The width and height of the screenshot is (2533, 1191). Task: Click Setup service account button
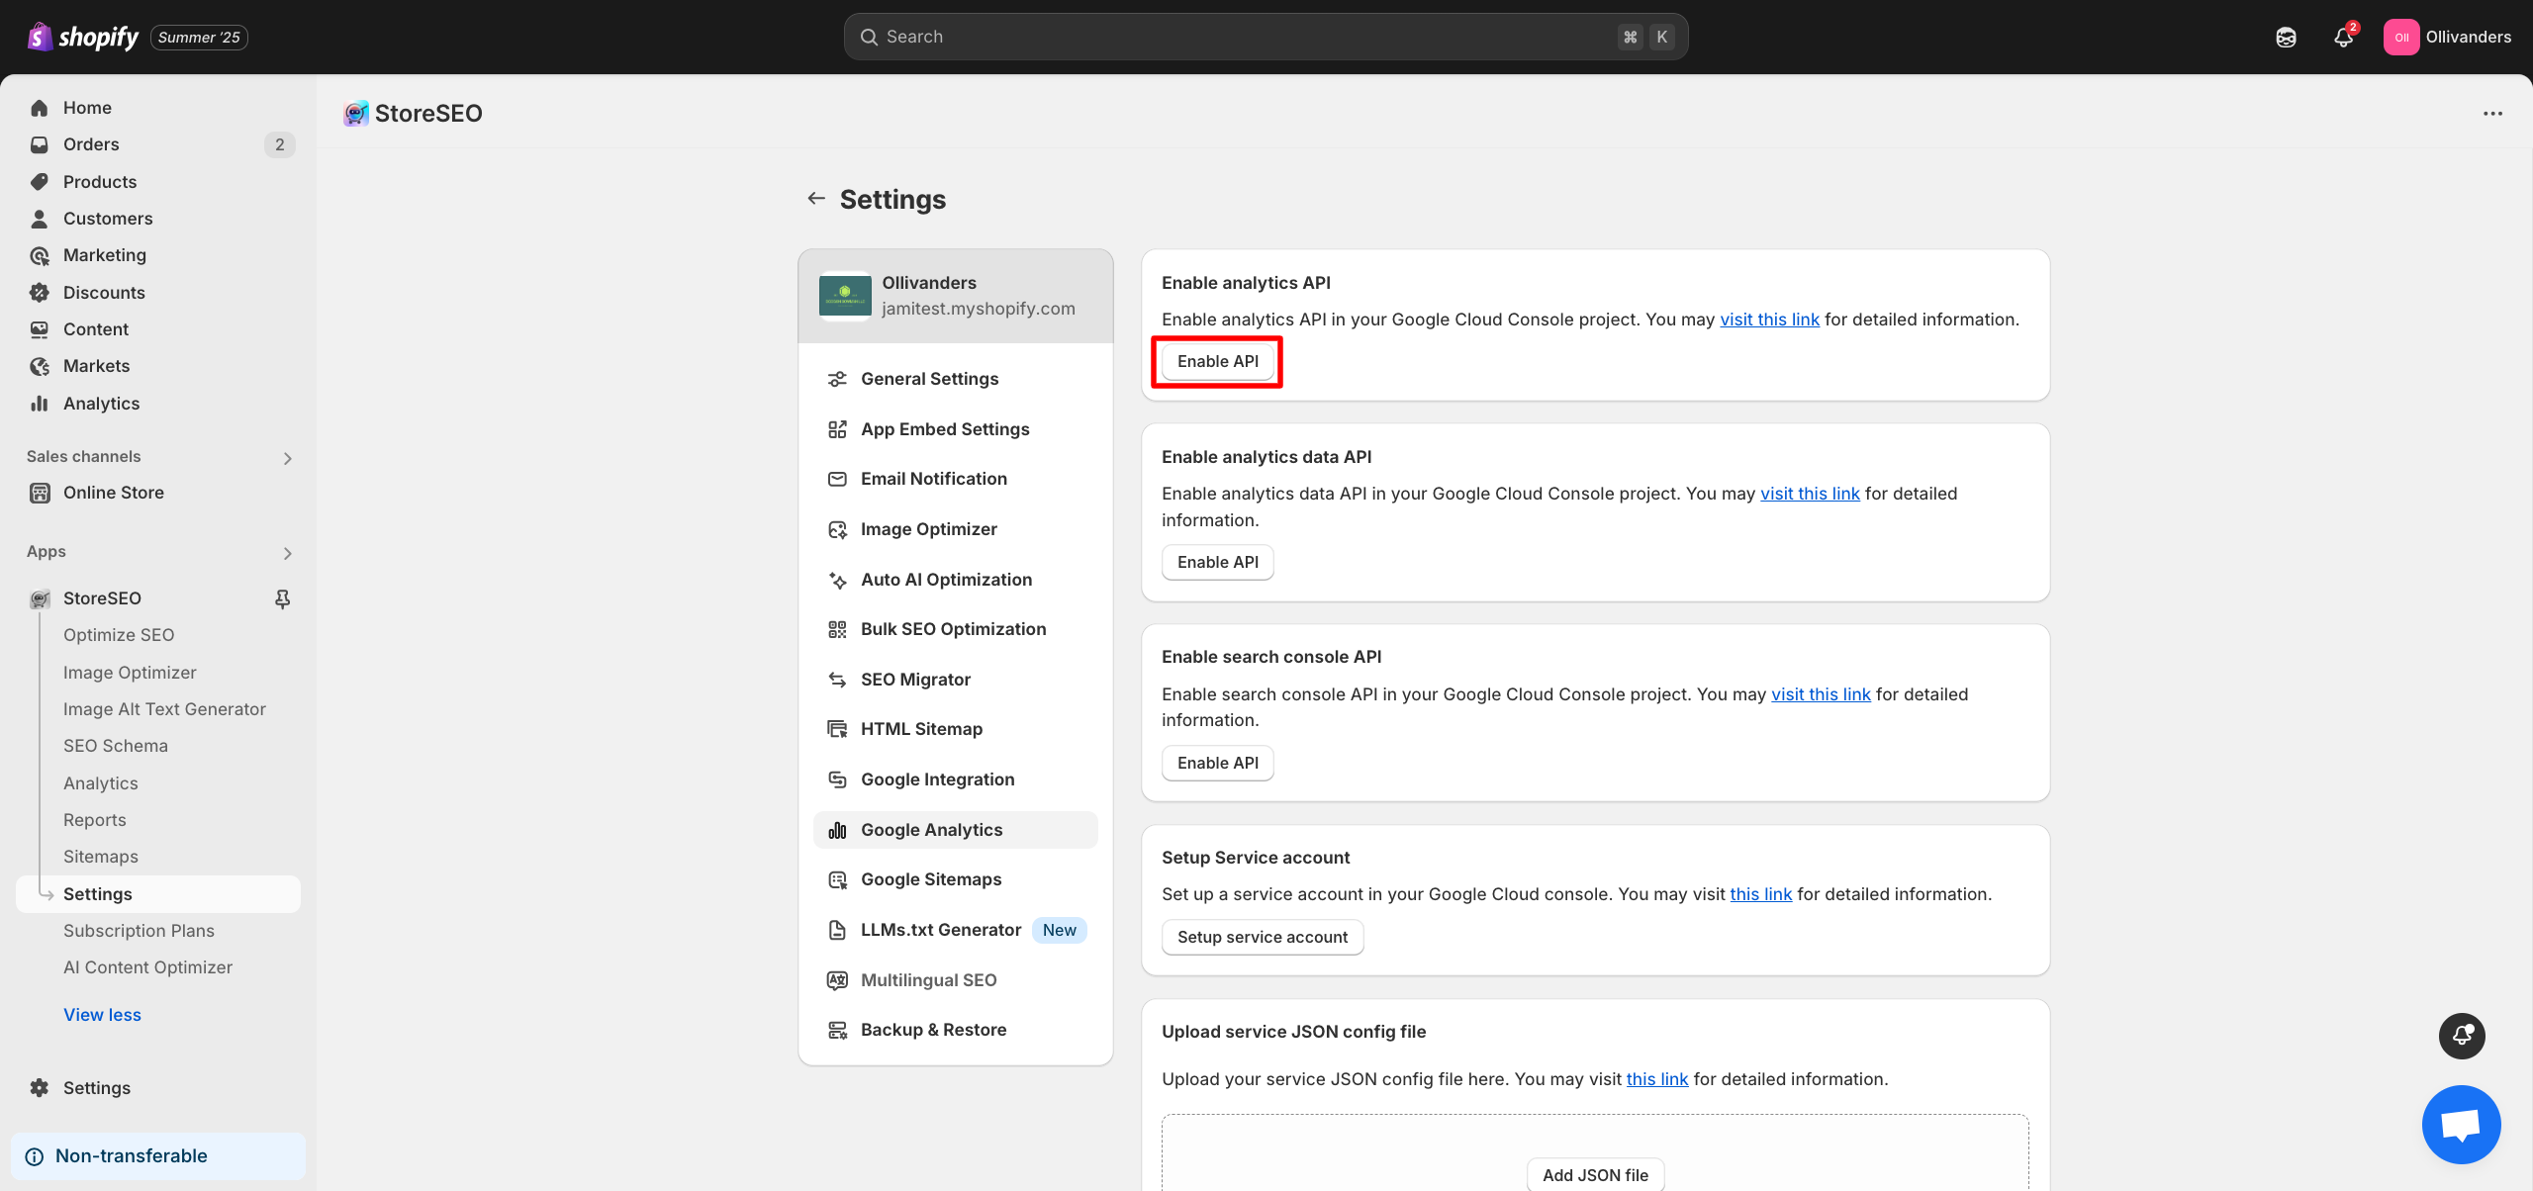click(1263, 937)
